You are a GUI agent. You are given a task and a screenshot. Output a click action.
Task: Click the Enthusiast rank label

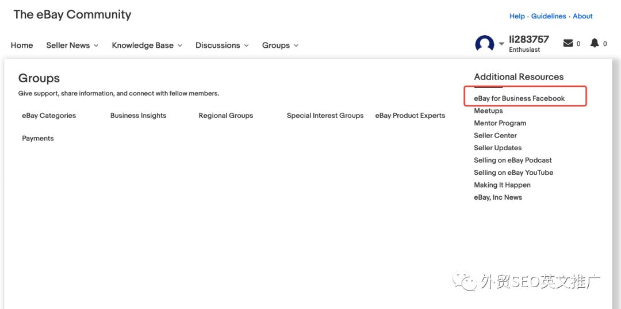pos(524,50)
